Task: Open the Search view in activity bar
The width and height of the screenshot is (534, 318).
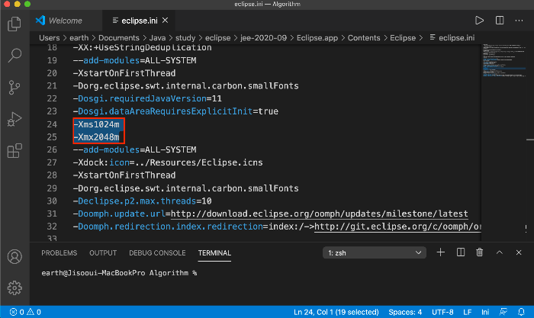Action: click(14, 55)
